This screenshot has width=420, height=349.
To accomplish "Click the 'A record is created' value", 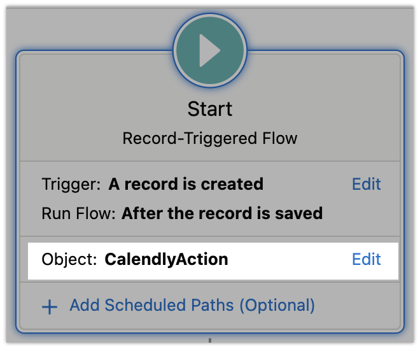I will 186,185.
